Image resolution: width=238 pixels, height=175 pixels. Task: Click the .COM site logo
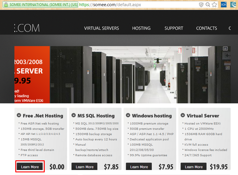click(27, 28)
